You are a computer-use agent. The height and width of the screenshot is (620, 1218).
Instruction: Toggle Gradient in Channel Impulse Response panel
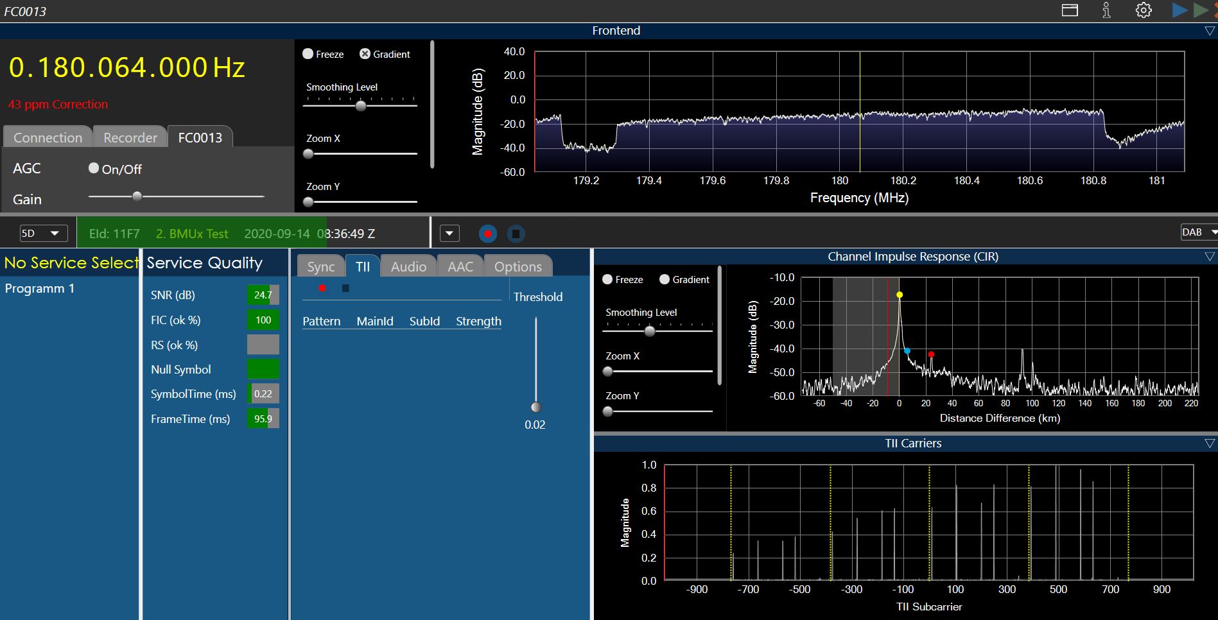coord(665,280)
